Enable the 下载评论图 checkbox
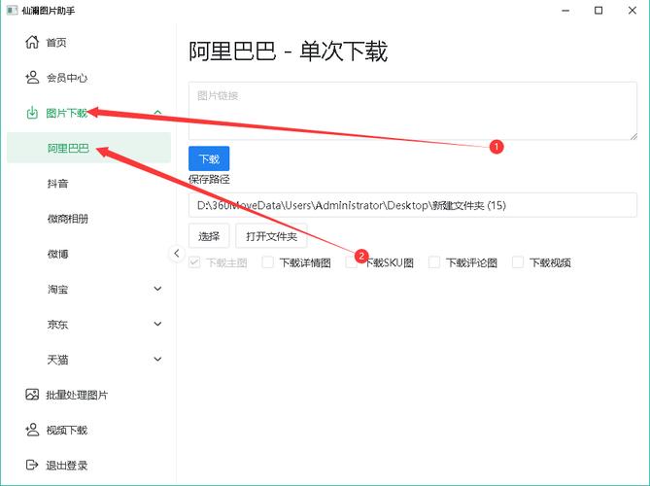 point(434,262)
